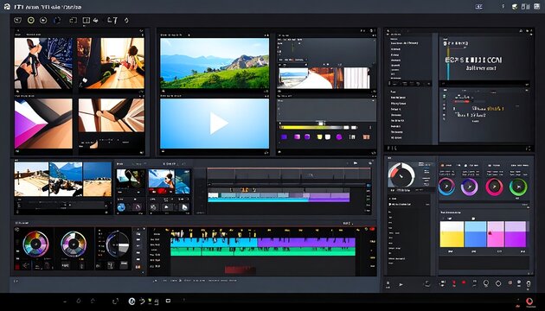Select the dark blue circle tool in the top toolbar
This screenshot has width=545, height=311.
[x=56, y=21]
